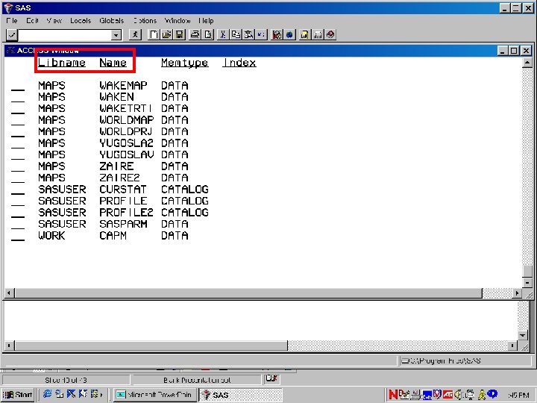This screenshot has height=403, width=537.
Task: Click the small icon right of Blank Presentation status
Action: pos(271,378)
